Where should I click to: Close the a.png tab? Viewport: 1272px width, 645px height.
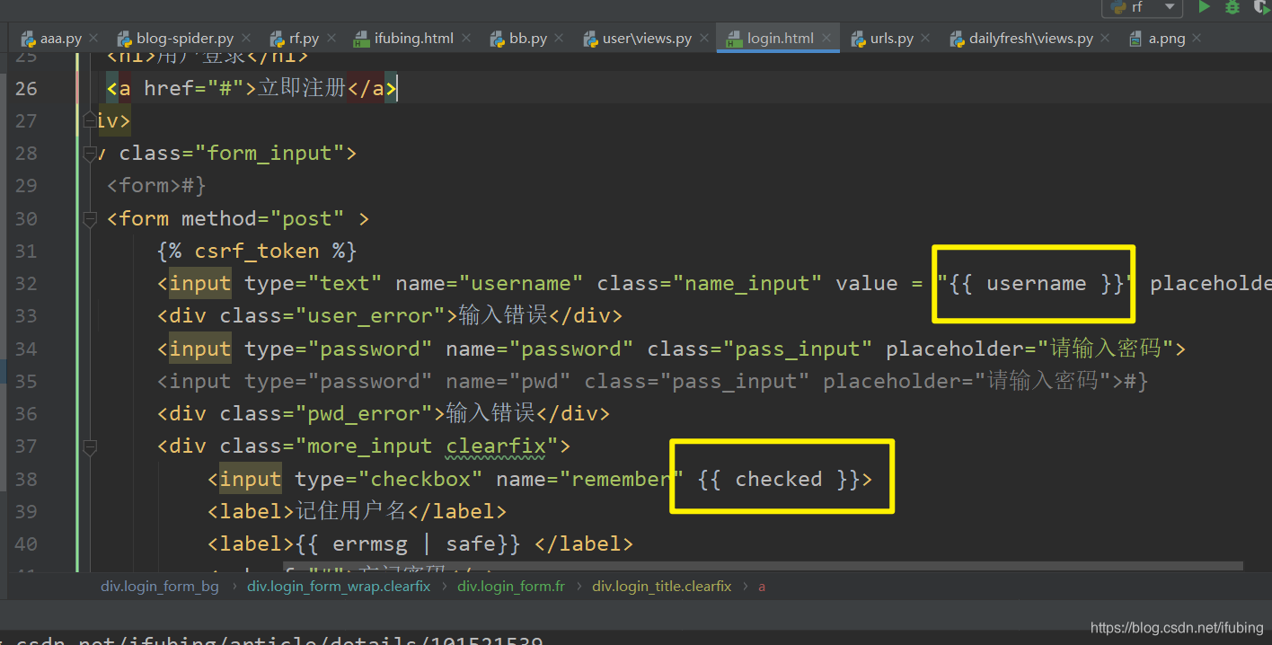[1197, 39]
